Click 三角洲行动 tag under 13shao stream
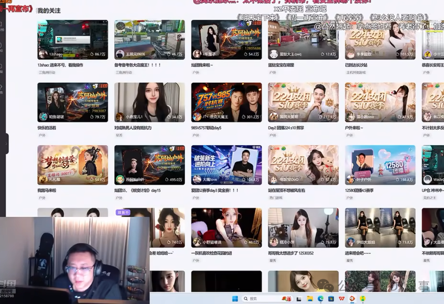Image resolution: width=444 pixels, height=304 pixels. (47, 72)
